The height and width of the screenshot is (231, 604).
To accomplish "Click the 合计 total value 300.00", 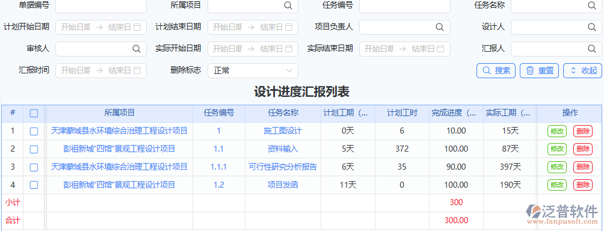I will tap(456, 221).
